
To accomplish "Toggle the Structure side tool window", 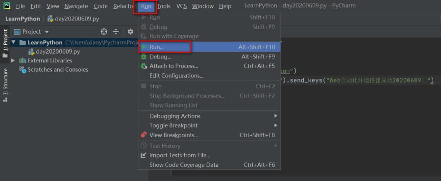I will click(x=5, y=85).
